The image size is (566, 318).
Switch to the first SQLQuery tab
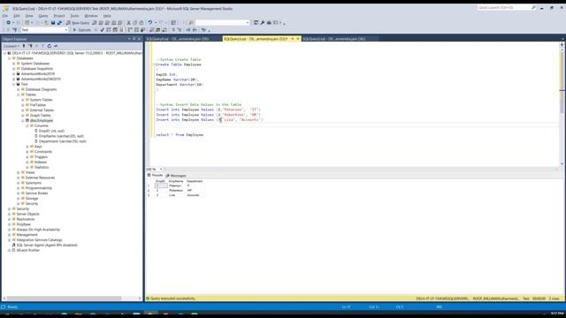tap(177, 39)
